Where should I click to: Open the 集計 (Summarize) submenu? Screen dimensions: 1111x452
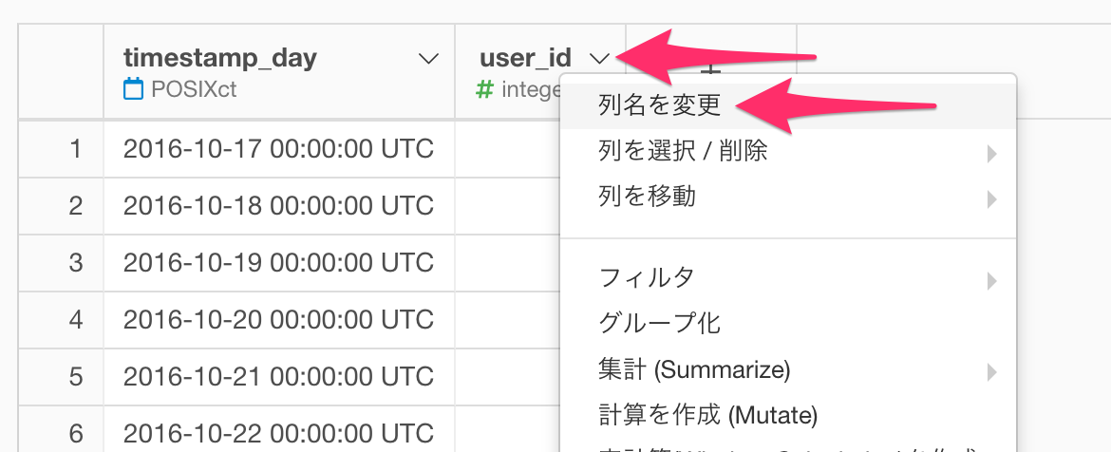(x=788, y=369)
